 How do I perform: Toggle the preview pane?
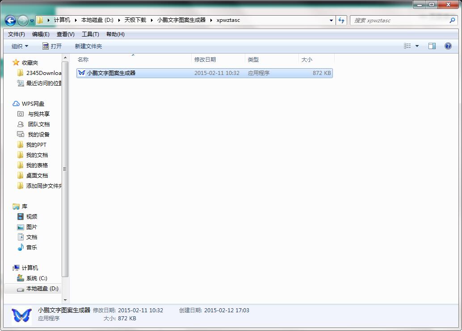pos(432,46)
